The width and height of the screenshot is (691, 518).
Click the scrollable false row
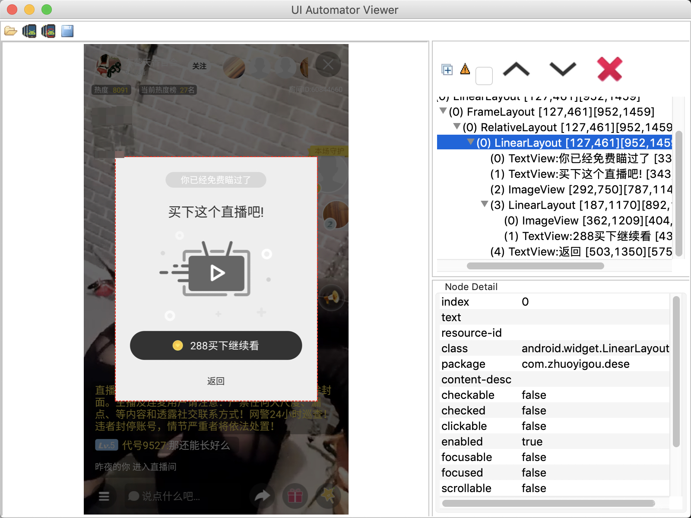point(555,488)
